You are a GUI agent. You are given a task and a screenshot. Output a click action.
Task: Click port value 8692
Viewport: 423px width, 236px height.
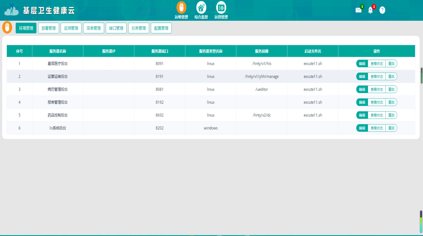click(160, 115)
